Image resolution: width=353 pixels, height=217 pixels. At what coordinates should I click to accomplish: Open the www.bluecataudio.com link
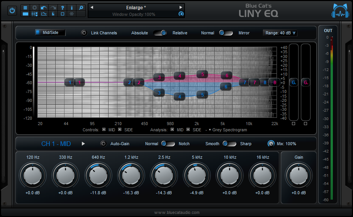(176, 212)
